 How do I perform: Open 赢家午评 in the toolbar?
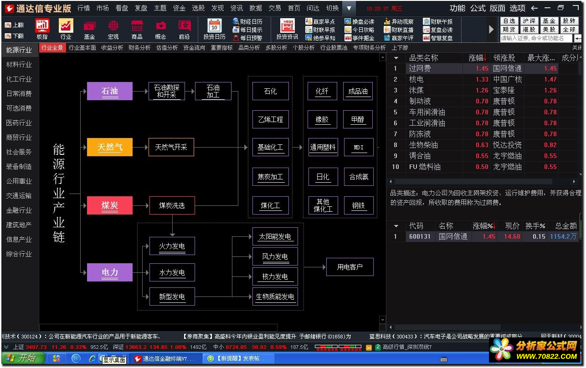399,38
